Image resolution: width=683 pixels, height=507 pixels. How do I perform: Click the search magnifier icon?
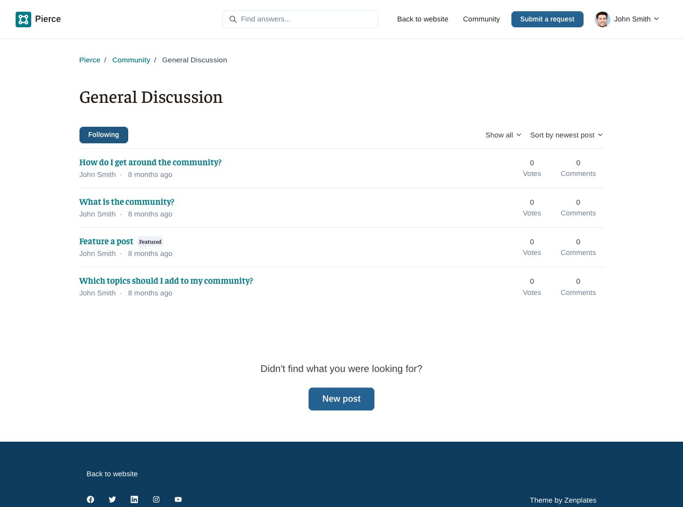coord(233,19)
